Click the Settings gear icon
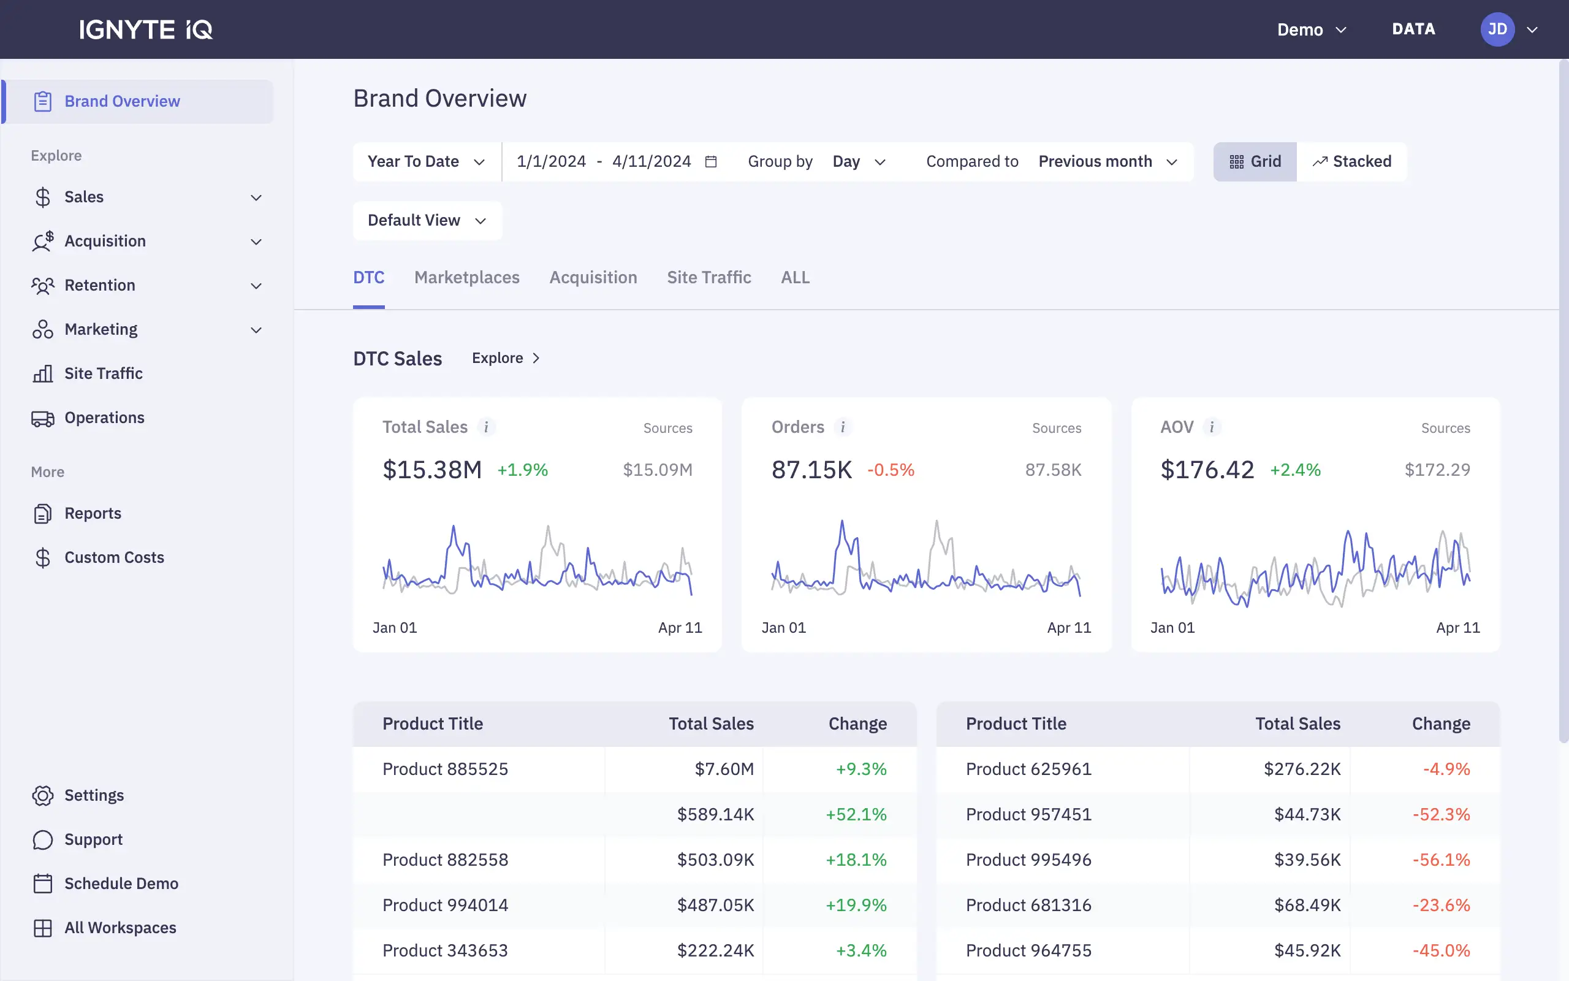The width and height of the screenshot is (1569, 981). pos(43,796)
